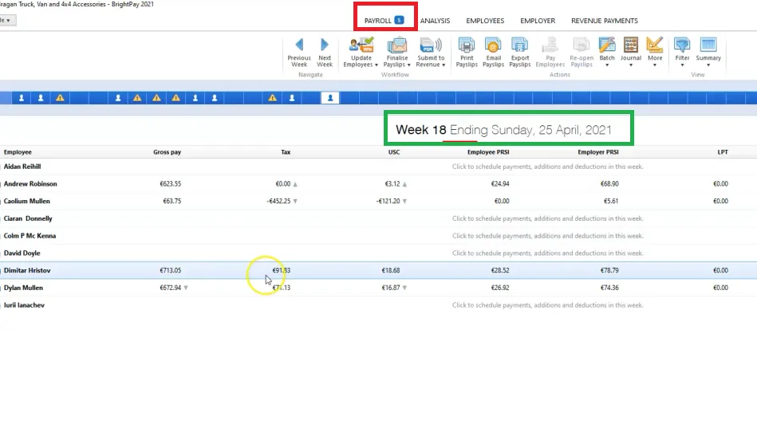Schedule payments link for David Doyle
Viewport: 757px width, 424px height.
point(547,253)
